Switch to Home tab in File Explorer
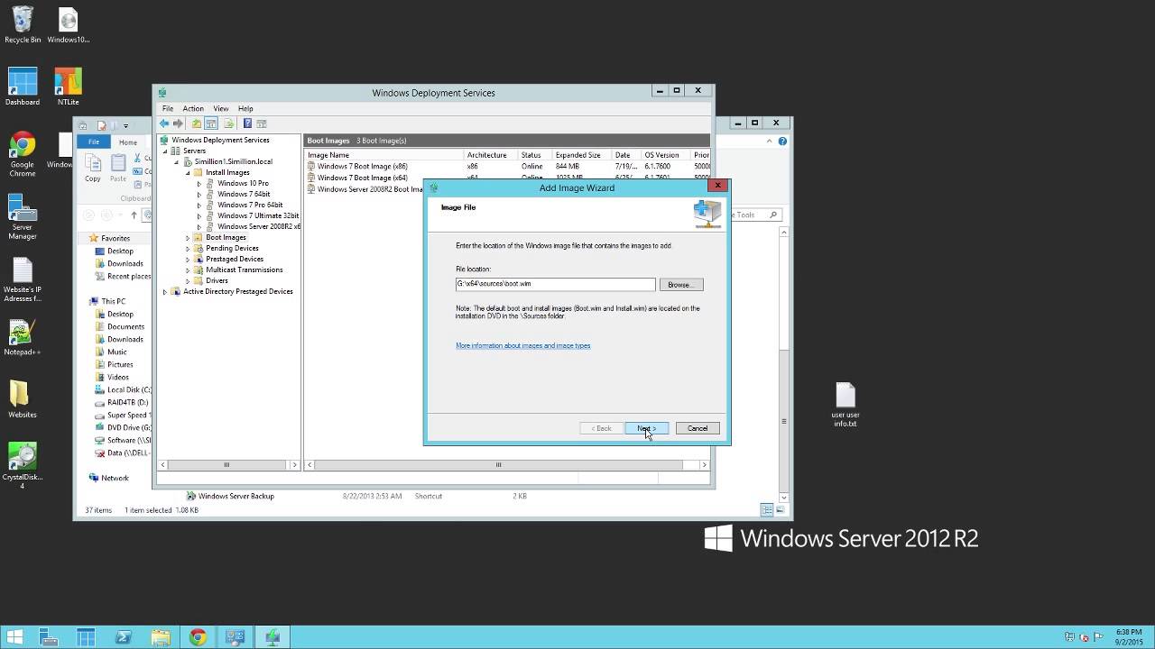The image size is (1155, 649). tap(128, 142)
